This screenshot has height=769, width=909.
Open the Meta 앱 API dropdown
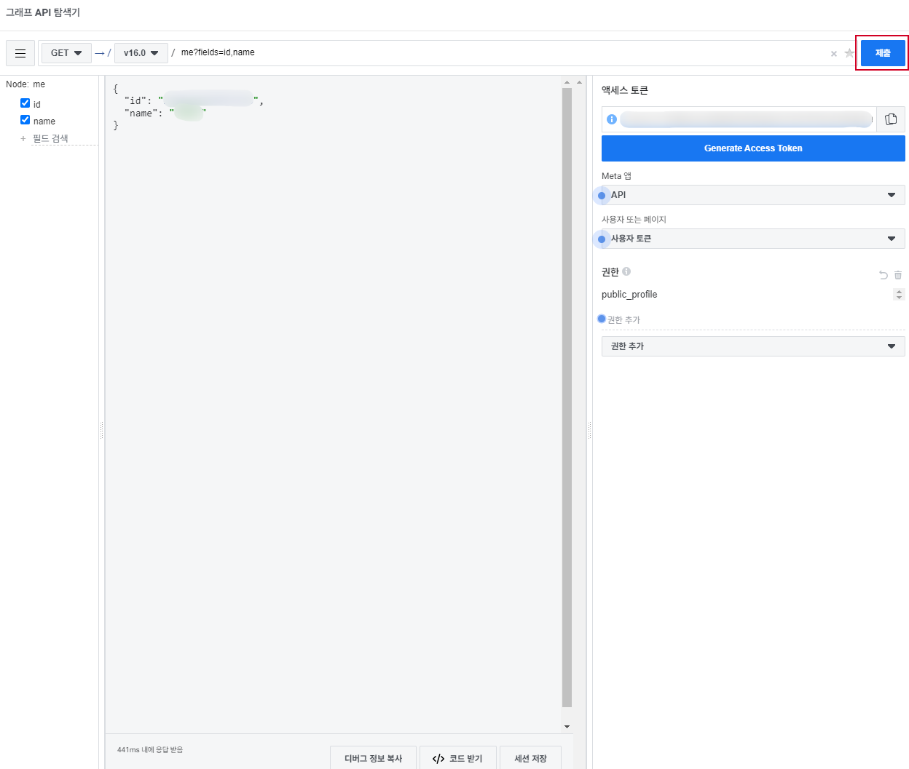click(753, 195)
